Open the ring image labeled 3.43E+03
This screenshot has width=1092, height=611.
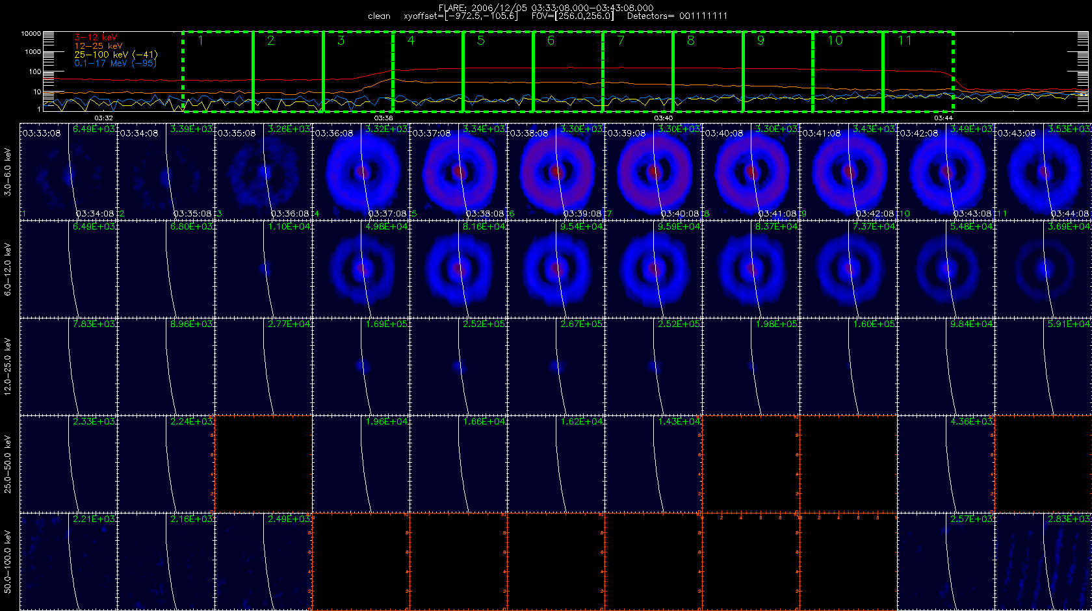coord(848,172)
